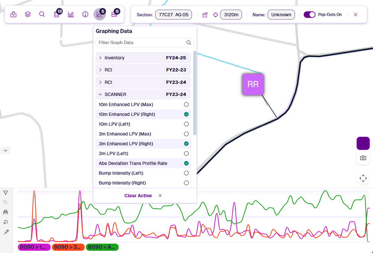Select 3m LPV (Left) option
373x253 pixels.
pos(186,154)
